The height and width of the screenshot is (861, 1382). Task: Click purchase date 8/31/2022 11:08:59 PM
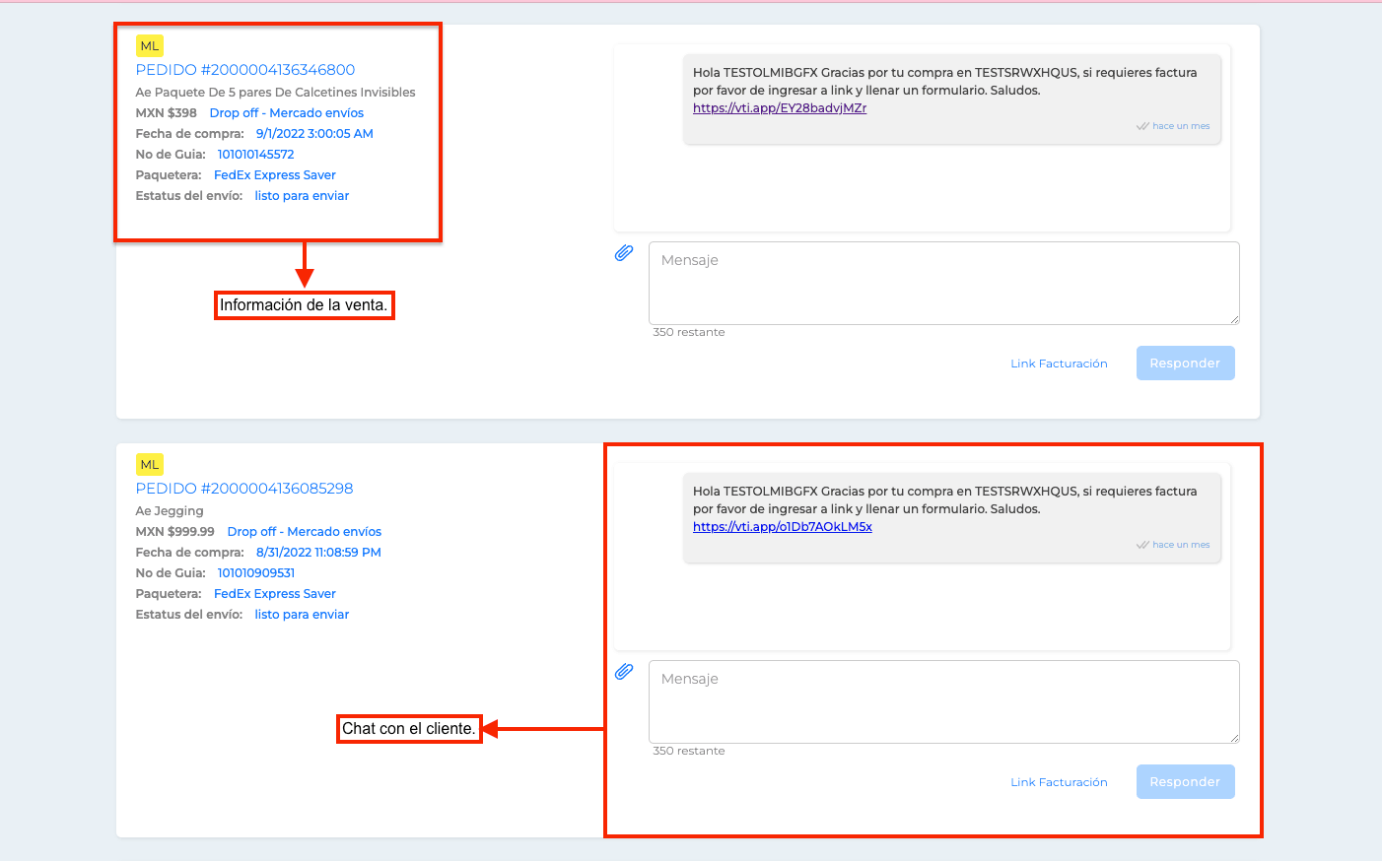click(x=318, y=553)
